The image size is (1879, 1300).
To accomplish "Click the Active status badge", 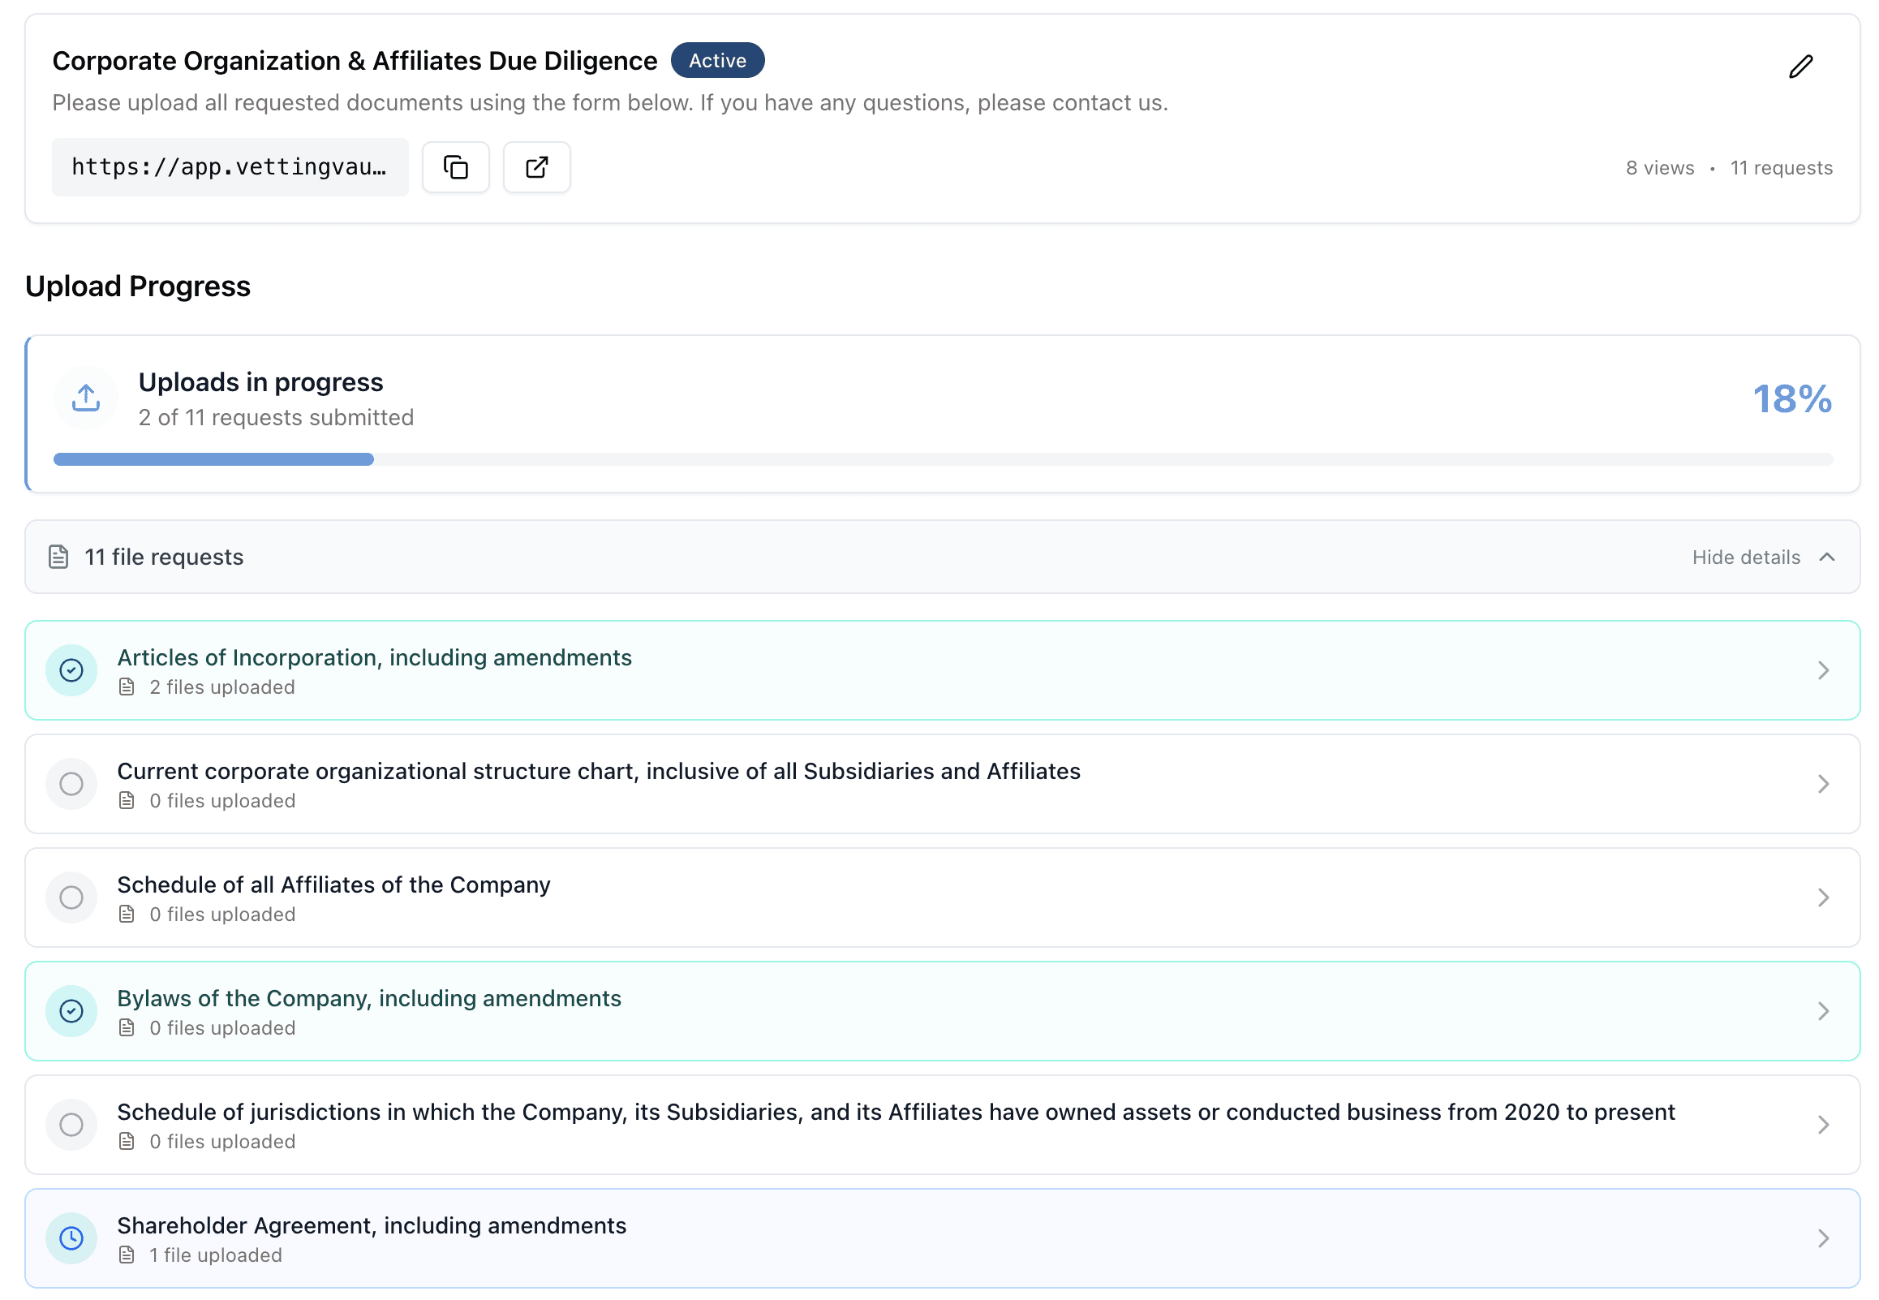I will click(x=717, y=59).
